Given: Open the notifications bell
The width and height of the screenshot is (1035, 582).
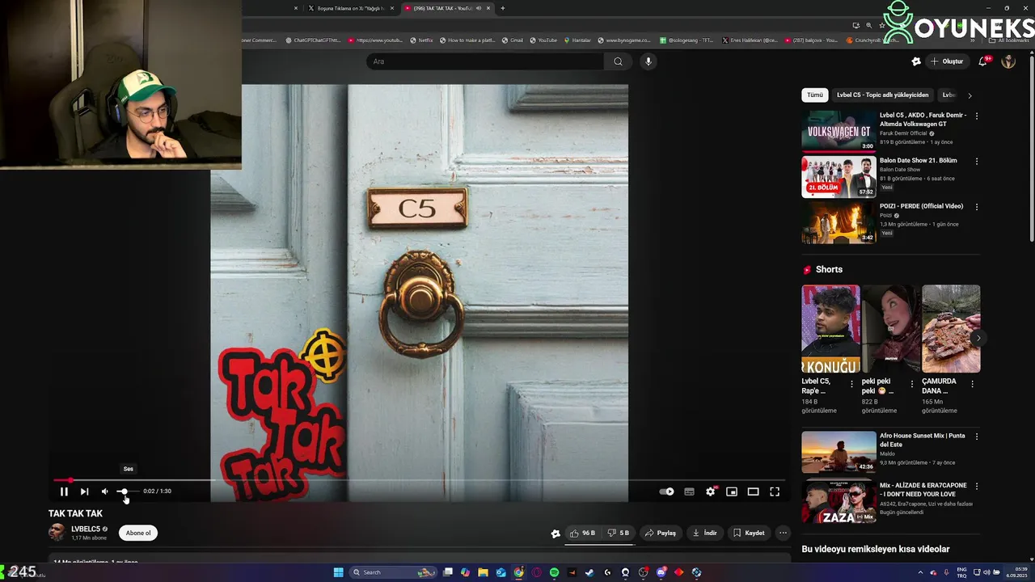Looking at the screenshot, I should (x=983, y=61).
